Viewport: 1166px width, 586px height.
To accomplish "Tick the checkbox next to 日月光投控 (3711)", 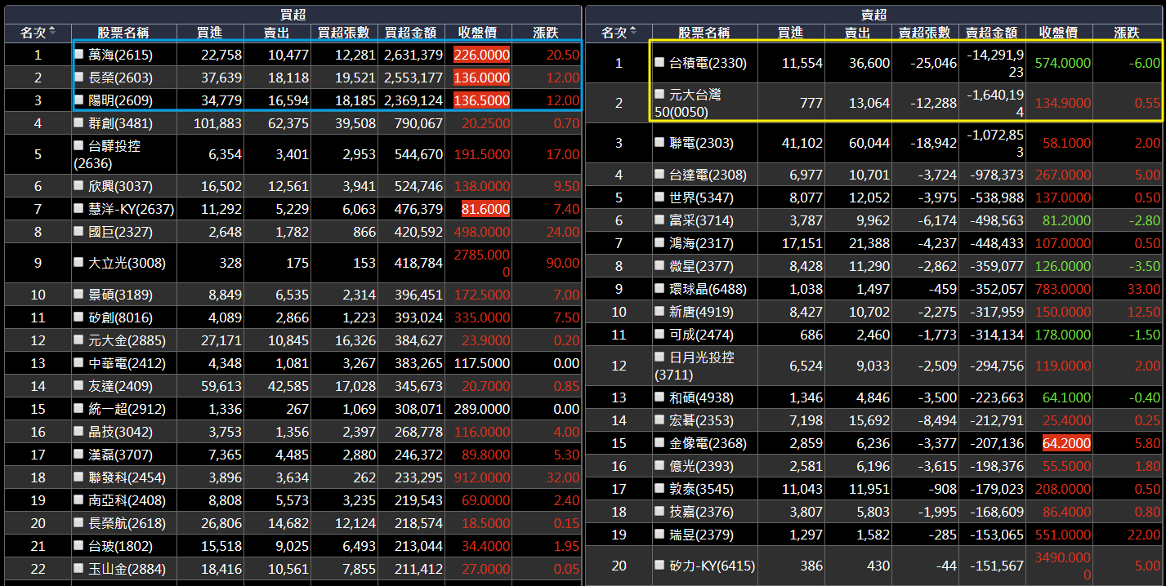I will pos(659,357).
